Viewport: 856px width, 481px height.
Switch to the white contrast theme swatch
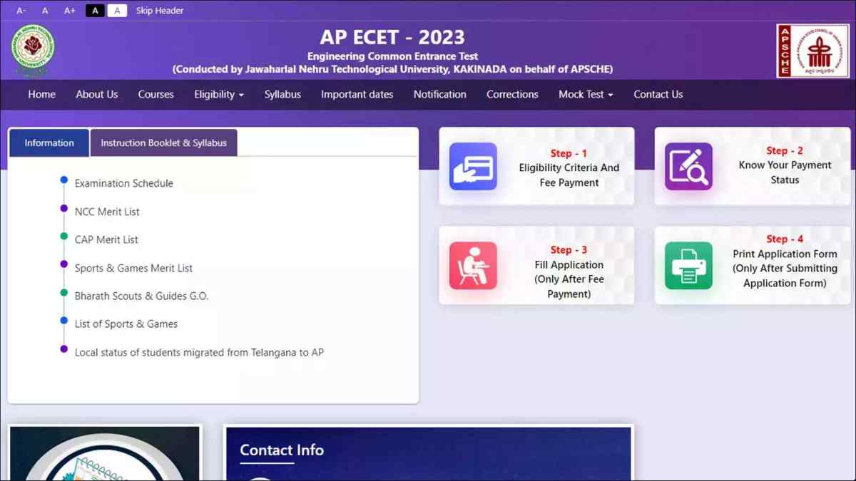[x=117, y=11]
